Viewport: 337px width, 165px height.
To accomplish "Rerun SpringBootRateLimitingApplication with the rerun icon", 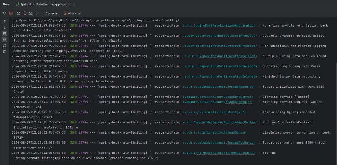I will [5, 13].
